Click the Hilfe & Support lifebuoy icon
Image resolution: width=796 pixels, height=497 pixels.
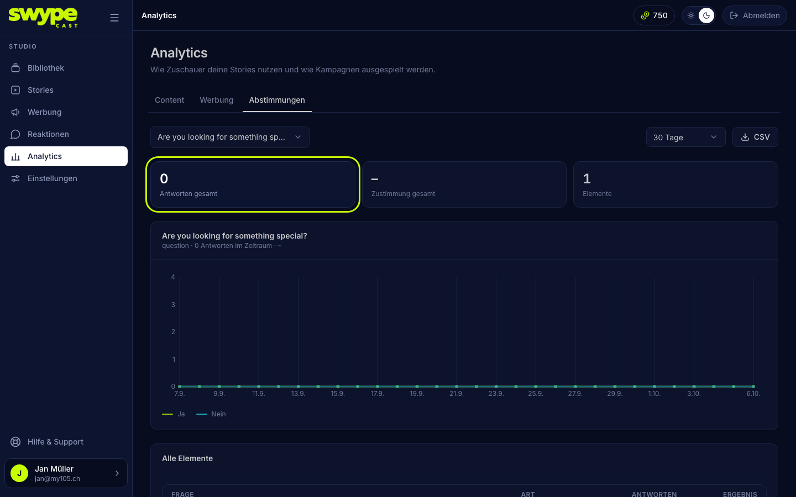tap(15, 442)
